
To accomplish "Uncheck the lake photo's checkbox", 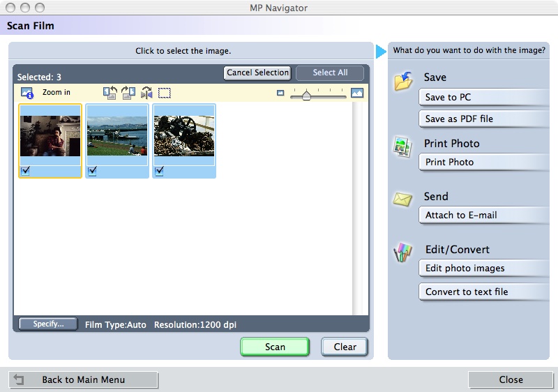I will 92,171.
